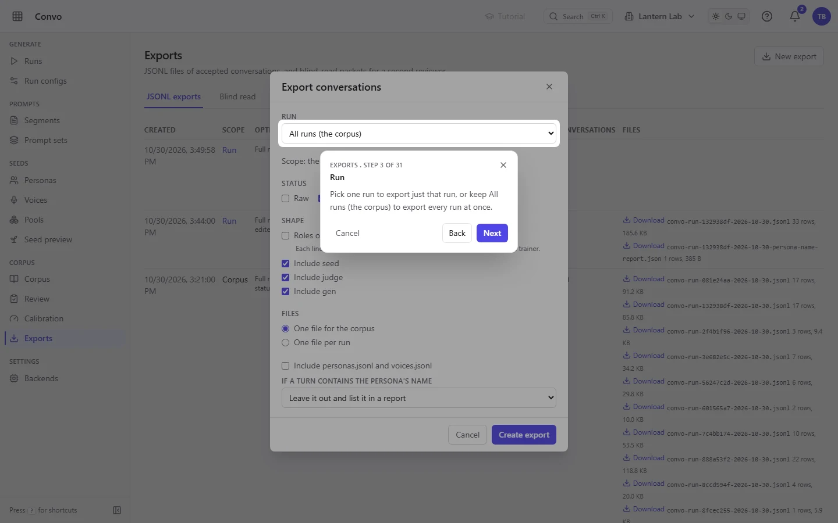The height and width of the screenshot is (523, 838).
Task: Switch to JSONL exports tab
Action: click(x=173, y=97)
